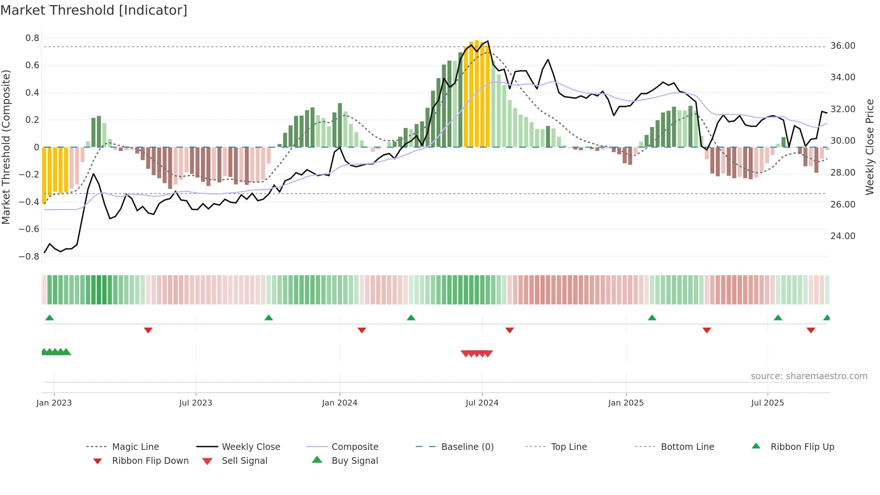Click Ribbon Flip Down triangle in legend
The width and height of the screenshot is (880, 495).
tap(98, 461)
